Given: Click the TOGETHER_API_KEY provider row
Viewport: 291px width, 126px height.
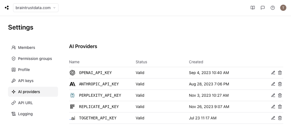Looking at the screenshot, I should [x=98, y=118].
